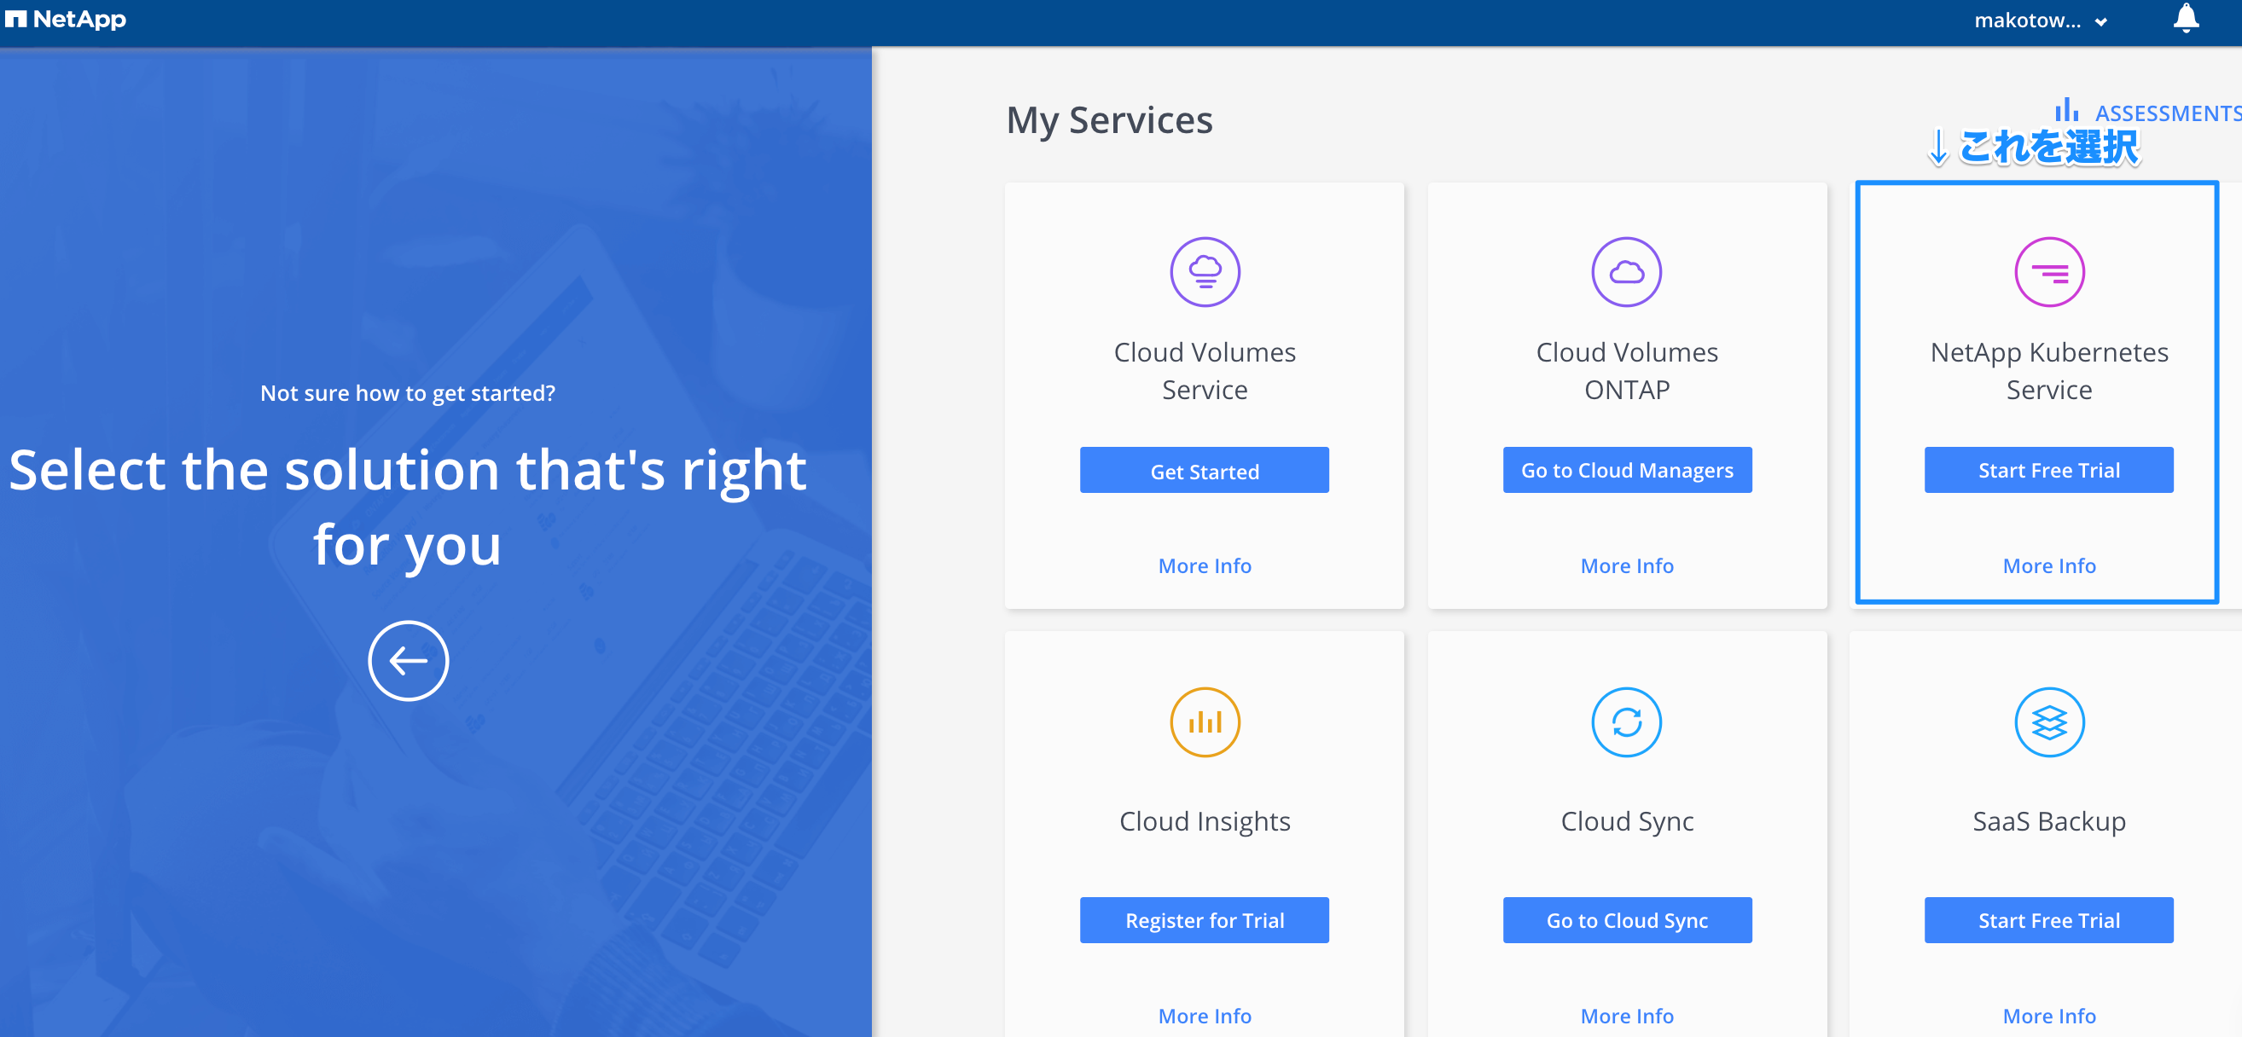Image resolution: width=2242 pixels, height=1037 pixels.
Task: Click the NetApp logo in header
Action: point(66,19)
